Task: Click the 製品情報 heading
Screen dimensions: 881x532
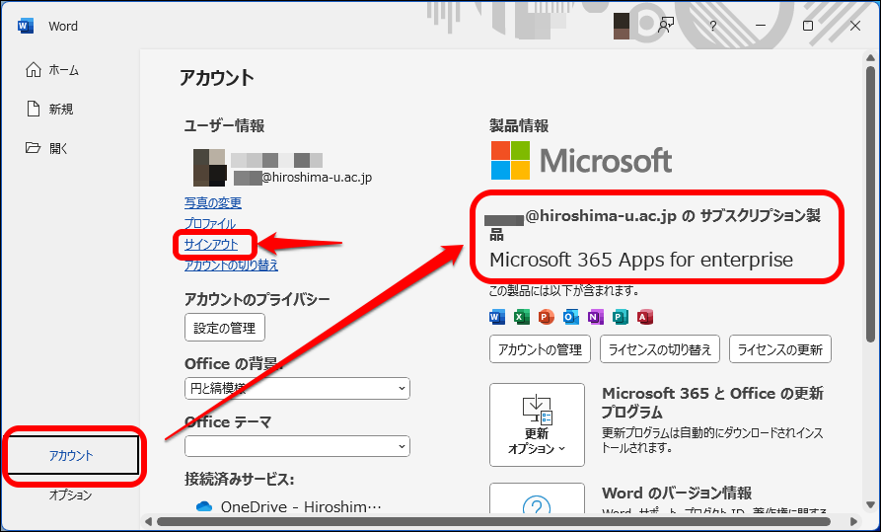Action: (519, 125)
